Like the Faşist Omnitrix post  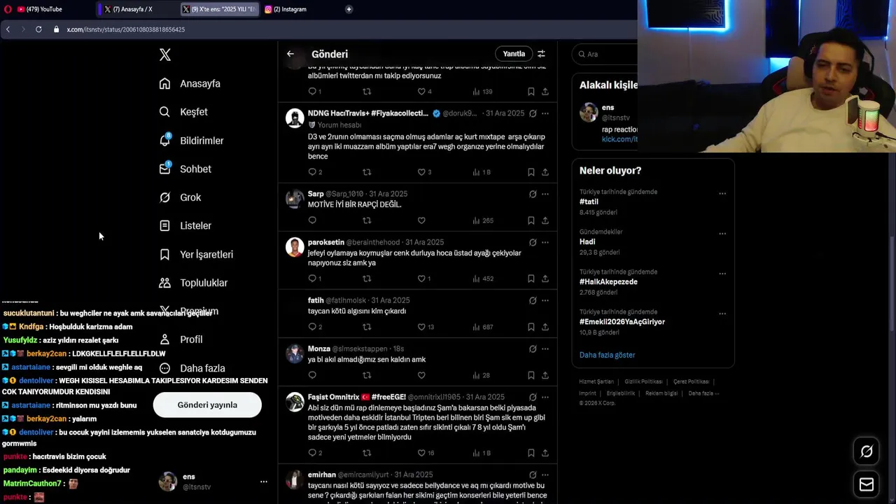pyautogui.click(x=421, y=453)
